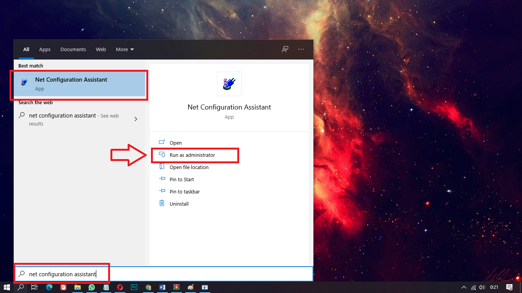Screen dimensions: 522x293
Task: Open WinRAR from the taskbar
Action: (x=177, y=287)
